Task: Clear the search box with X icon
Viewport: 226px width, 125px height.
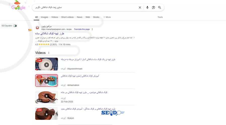Action: [140, 7]
